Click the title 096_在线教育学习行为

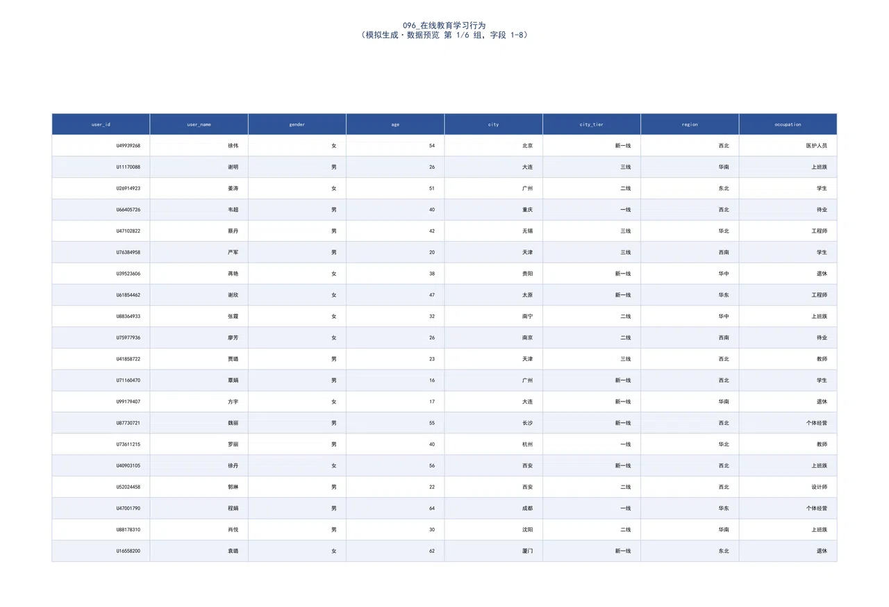pyautogui.click(x=444, y=25)
